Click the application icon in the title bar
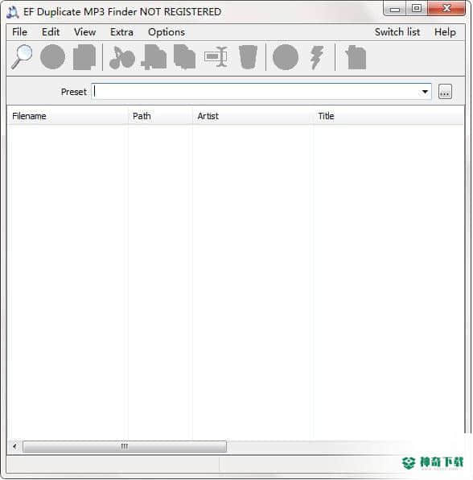 coord(13,12)
